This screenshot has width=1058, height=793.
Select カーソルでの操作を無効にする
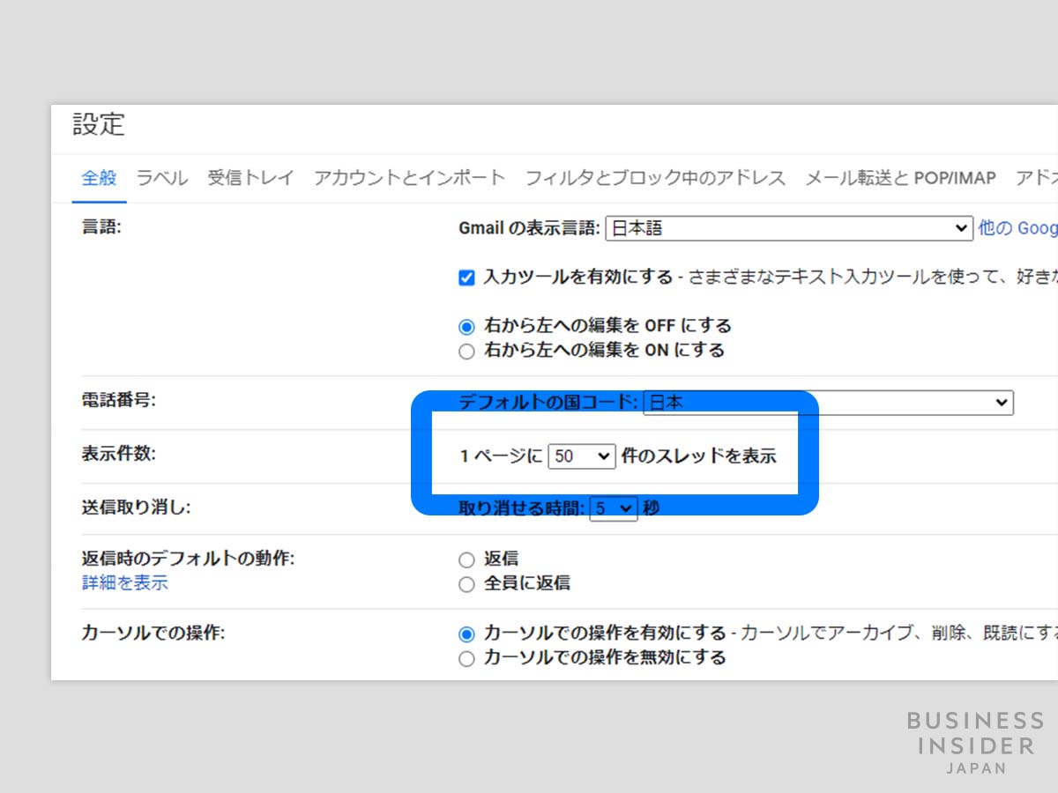pos(466,657)
